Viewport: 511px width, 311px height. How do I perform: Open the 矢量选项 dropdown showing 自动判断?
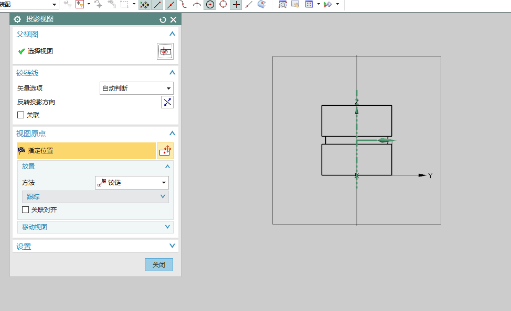tap(136, 88)
